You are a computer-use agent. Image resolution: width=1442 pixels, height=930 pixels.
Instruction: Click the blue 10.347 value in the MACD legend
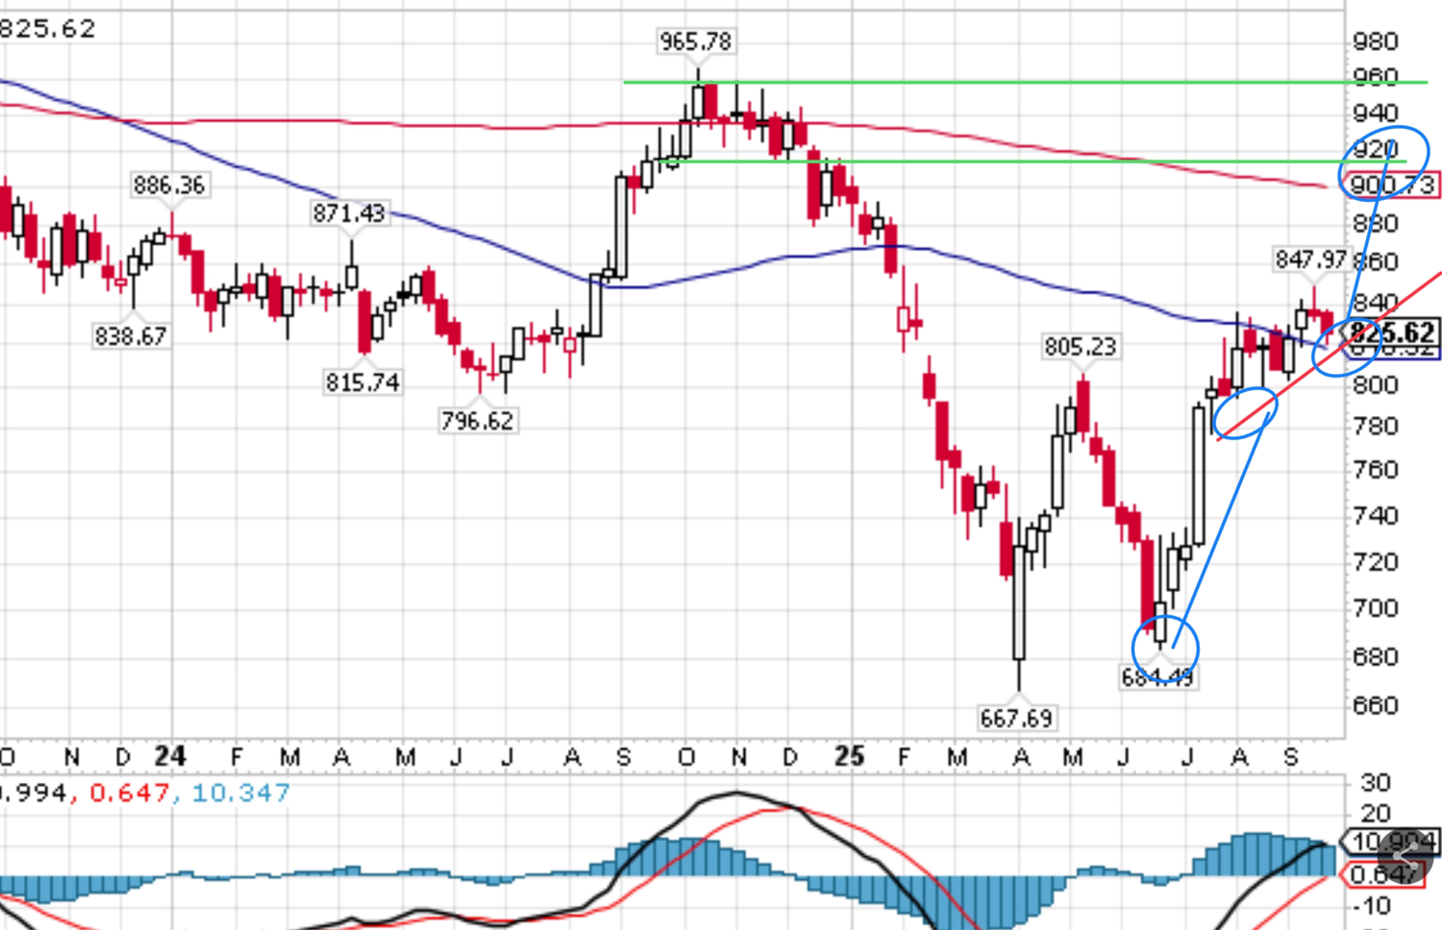tap(240, 794)
